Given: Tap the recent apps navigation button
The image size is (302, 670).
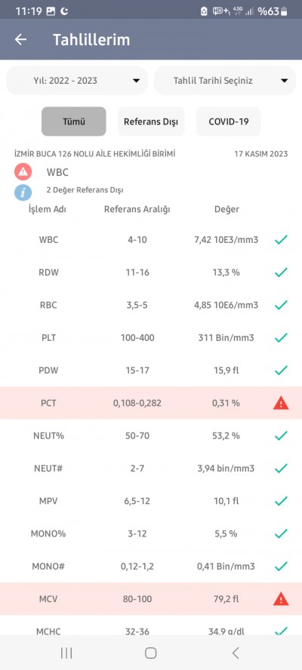Looking at the screenshot, I should (x=66, y=653).
